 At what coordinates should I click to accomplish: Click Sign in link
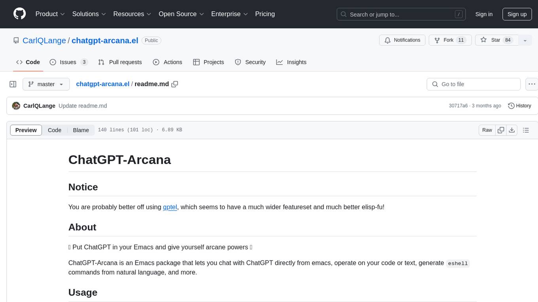tap(484, 14)
